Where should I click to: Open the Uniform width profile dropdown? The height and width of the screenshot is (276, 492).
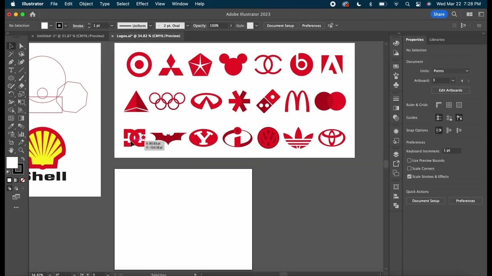pos(150,26)
